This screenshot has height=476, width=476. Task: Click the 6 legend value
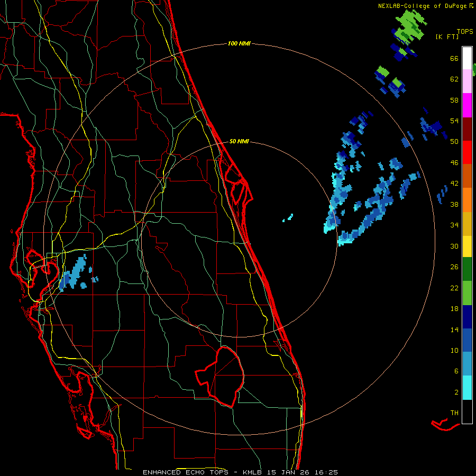click(x=456, y=371)
